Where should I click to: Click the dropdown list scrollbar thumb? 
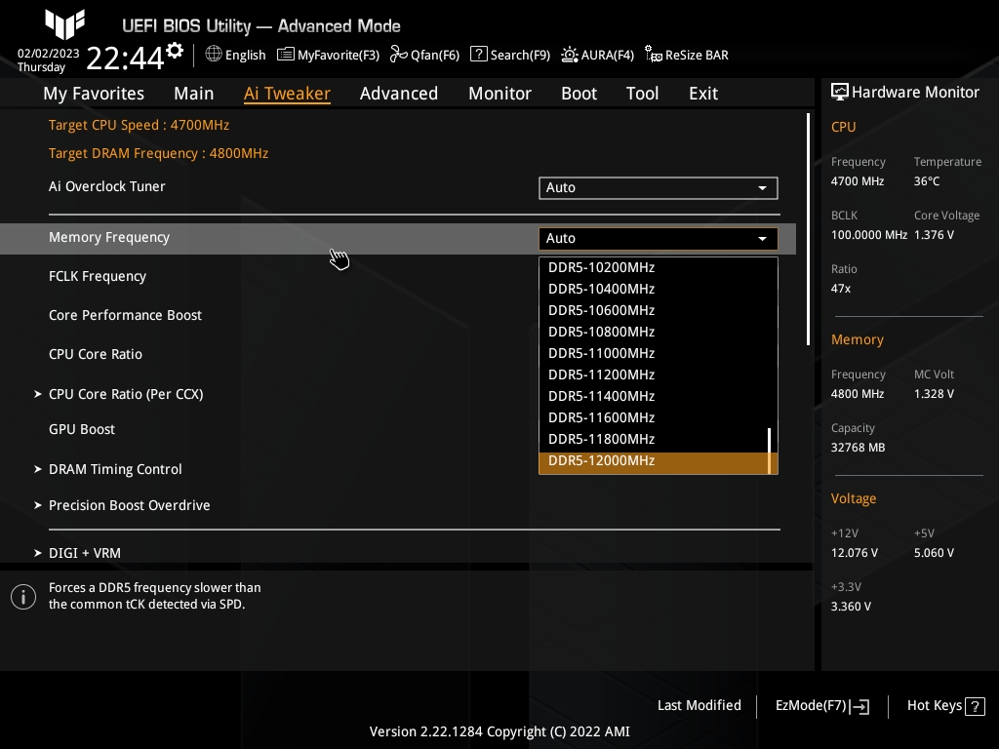click(x=770, y=451)
